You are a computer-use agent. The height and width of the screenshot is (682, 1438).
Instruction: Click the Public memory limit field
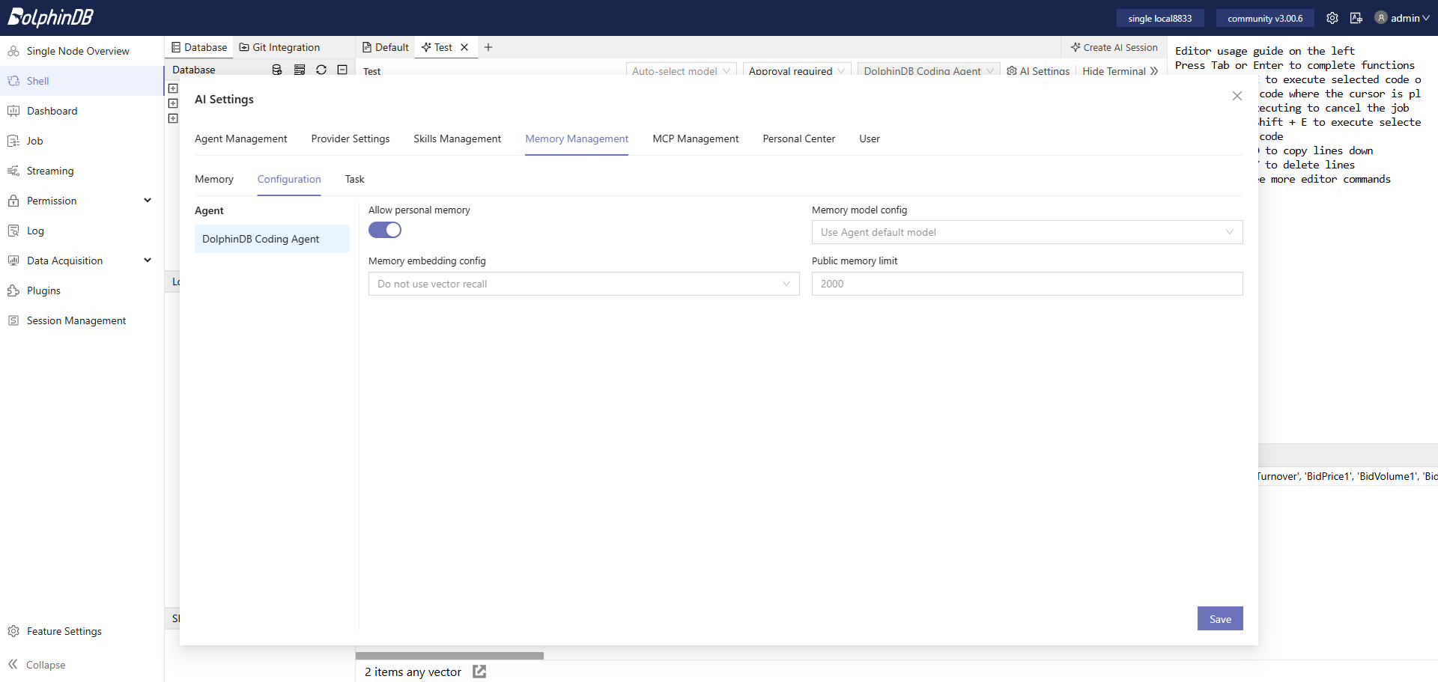(x=1027, y=284)
